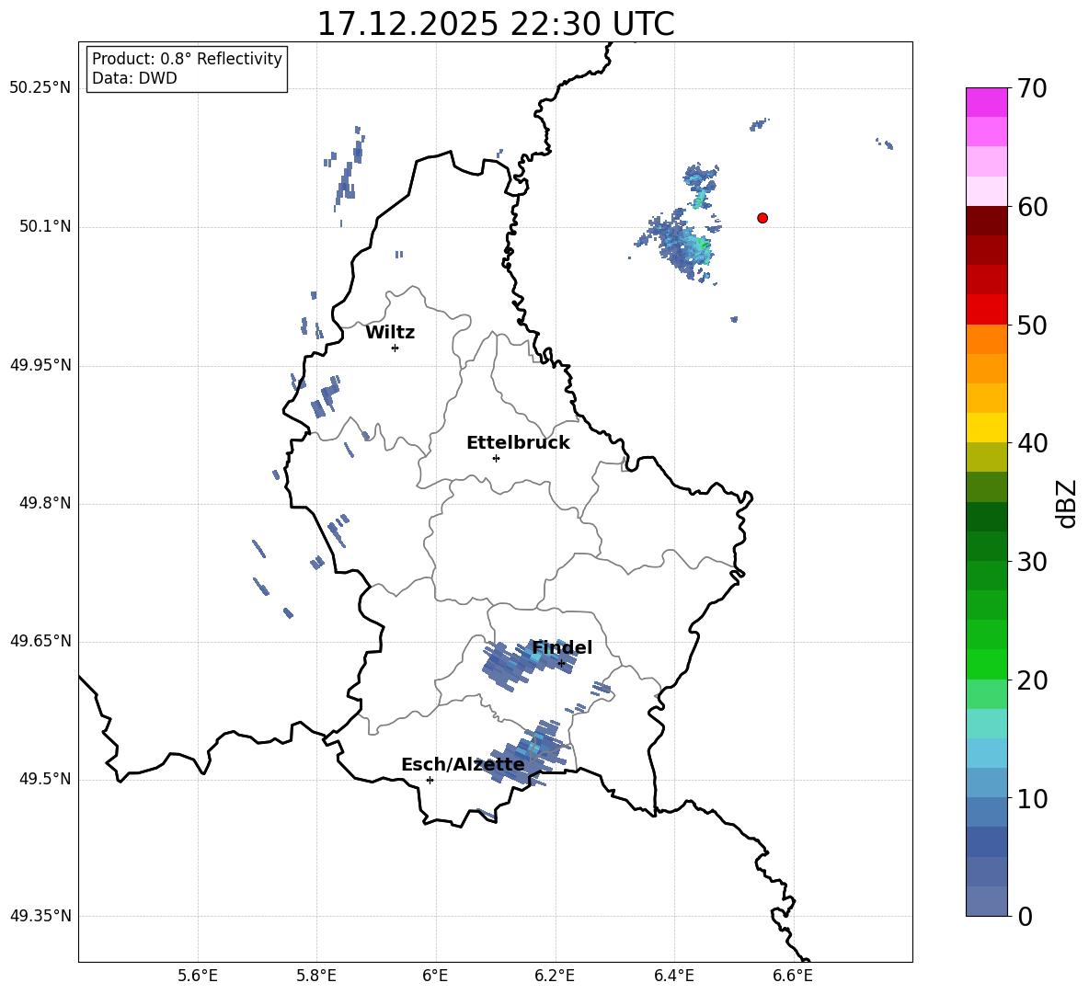
Task: Click the red dot marker on the map
Action: click(x=762, y=218)
